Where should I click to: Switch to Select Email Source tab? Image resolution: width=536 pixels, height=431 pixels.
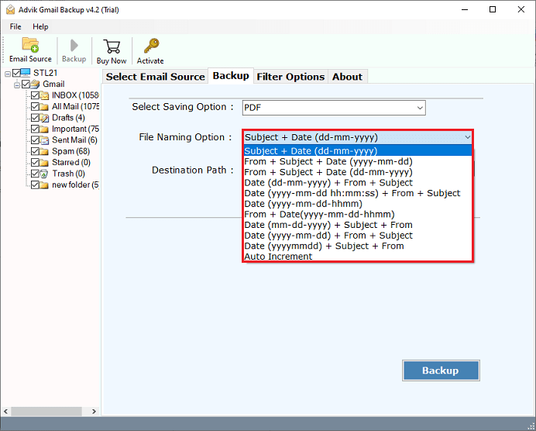pos(155,77)
